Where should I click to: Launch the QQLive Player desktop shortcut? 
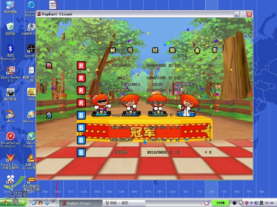pos(30,140)
